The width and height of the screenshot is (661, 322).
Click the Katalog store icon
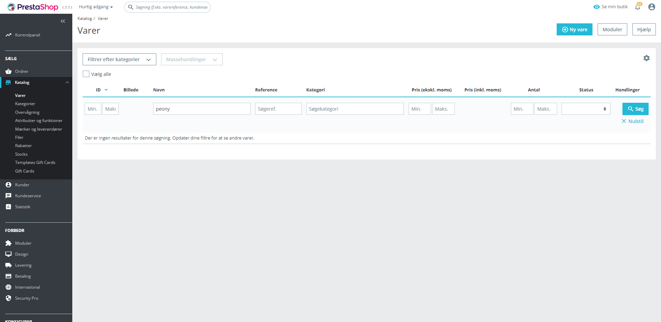click(8, 82)
